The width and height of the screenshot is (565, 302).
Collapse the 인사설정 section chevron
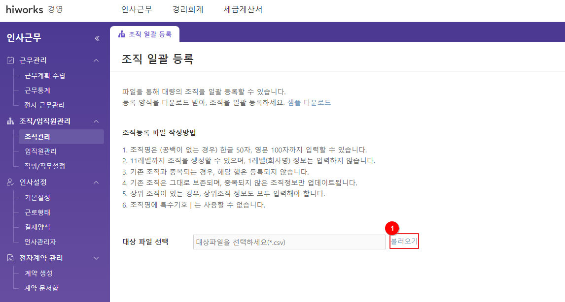pos(96,182)
